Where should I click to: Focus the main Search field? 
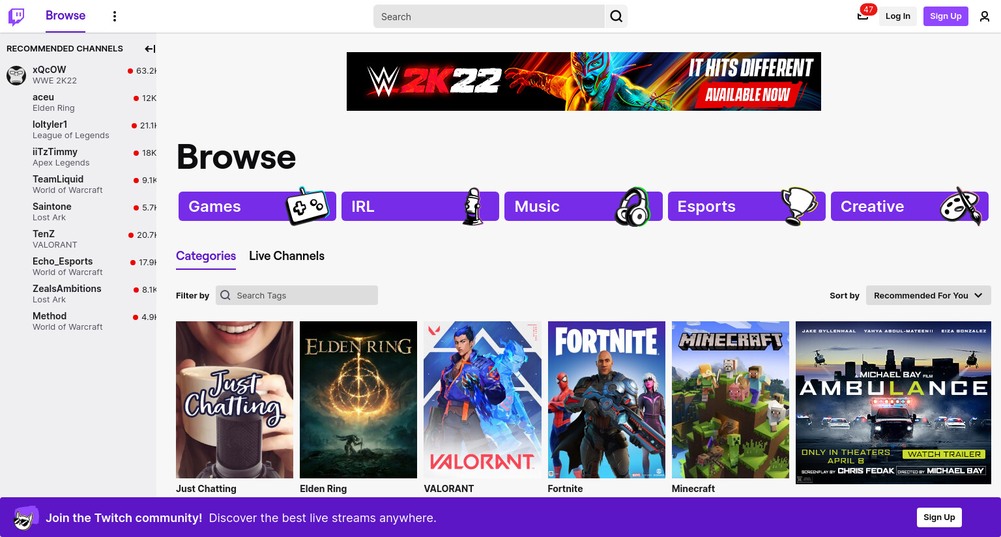[489, 16]
